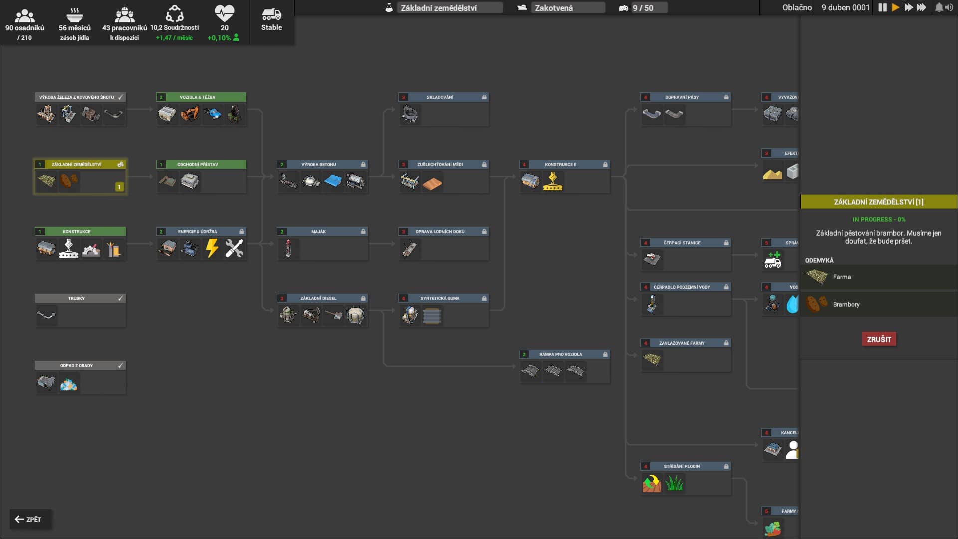Click the yellow crane icon in Konstrukce II

click(x=553, y=181)
